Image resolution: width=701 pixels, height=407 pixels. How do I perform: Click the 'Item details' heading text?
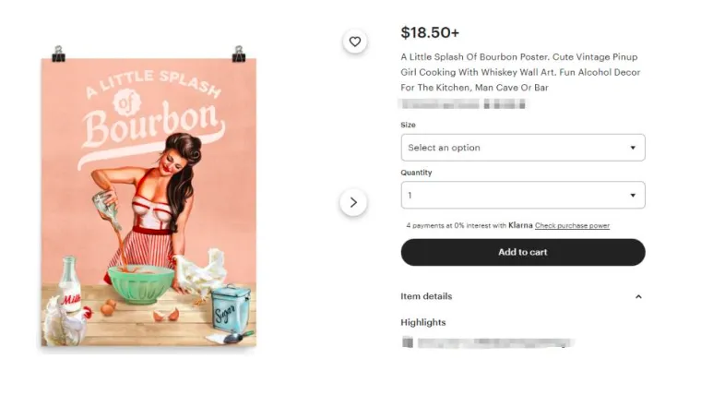[426, 296]
